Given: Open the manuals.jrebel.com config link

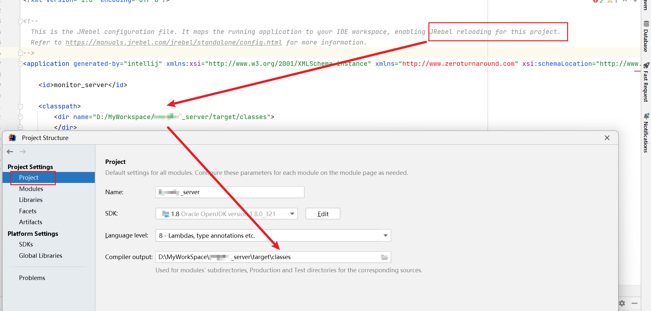Looking at the screenshot, I should click(x=174, y=43).
